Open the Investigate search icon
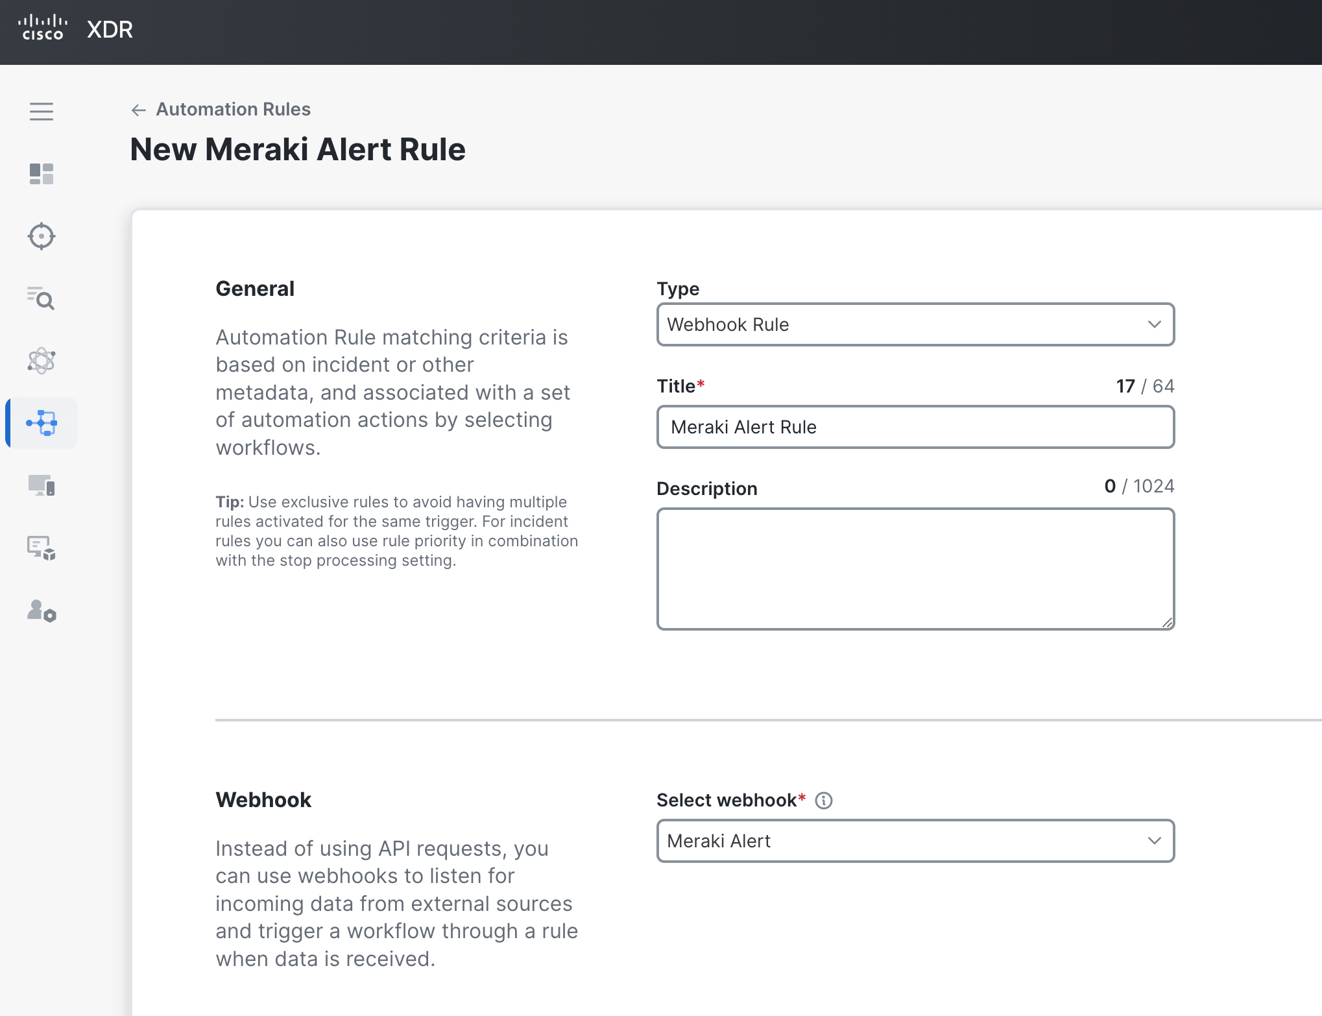The height and width of the screenshot is (1016, 1322). (x=42, y=298)
